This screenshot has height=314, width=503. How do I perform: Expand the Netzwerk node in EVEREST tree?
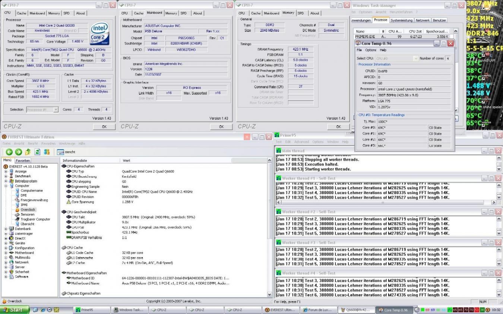(6, 262)
